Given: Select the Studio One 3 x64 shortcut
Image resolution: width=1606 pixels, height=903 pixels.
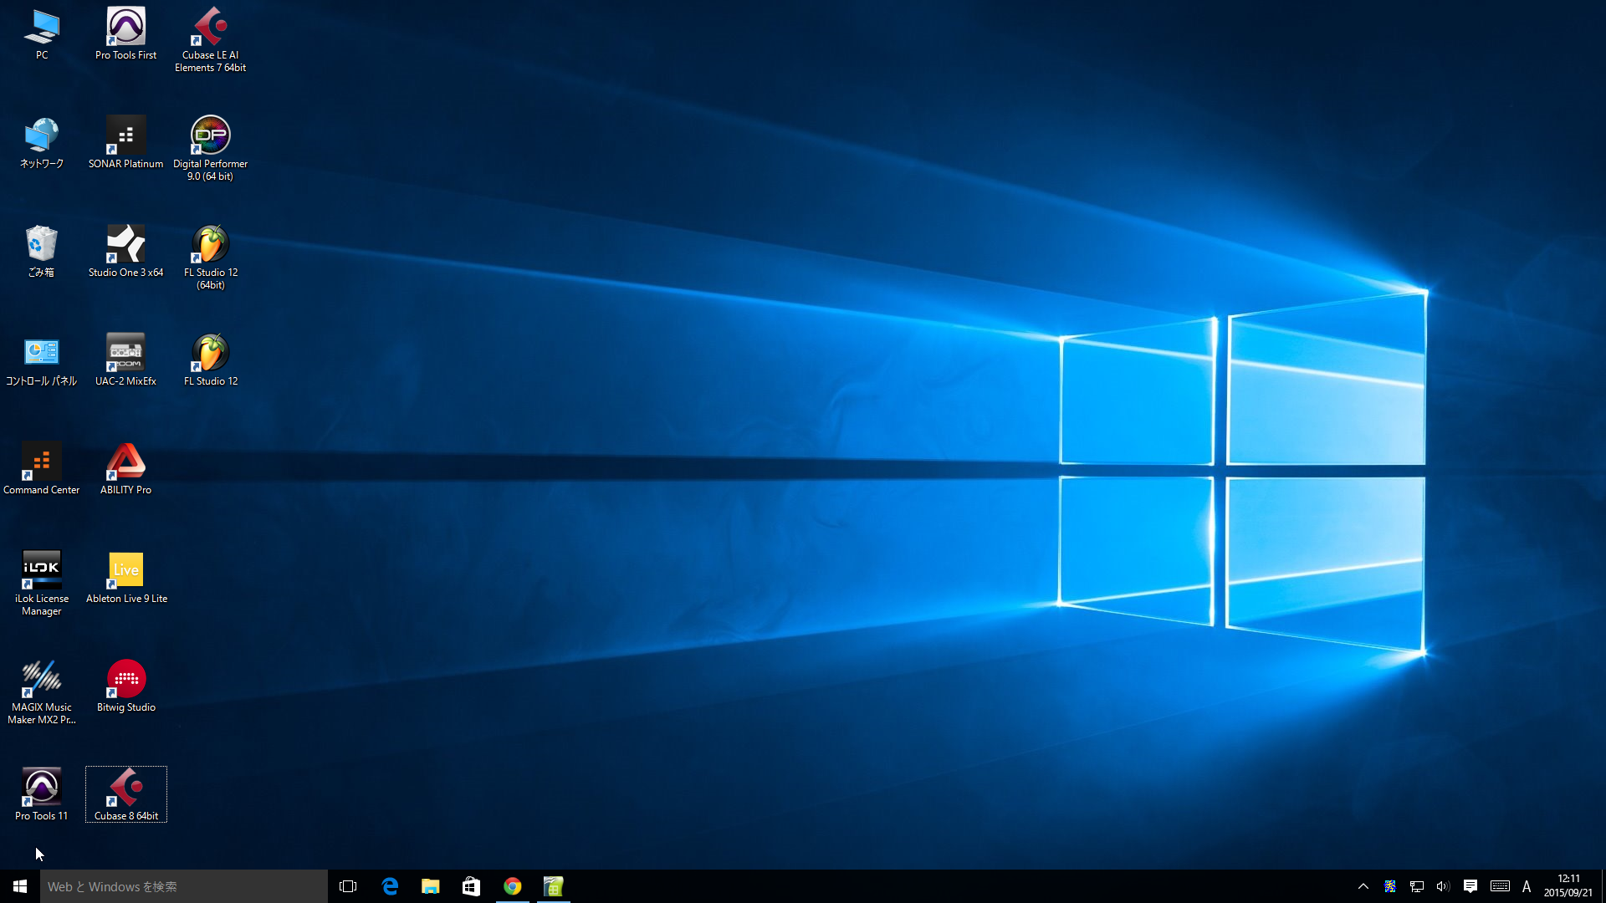Looking at the screenshot, I should click(125, 251).
